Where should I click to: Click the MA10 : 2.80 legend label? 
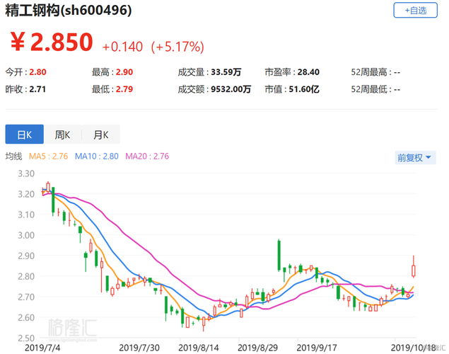tap(96, 156)
